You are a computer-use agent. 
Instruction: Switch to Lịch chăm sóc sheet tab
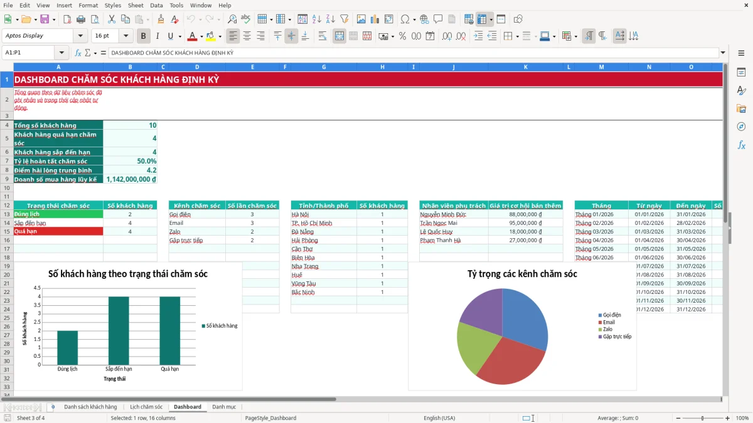pyautogui.click(x=146, y=407)
